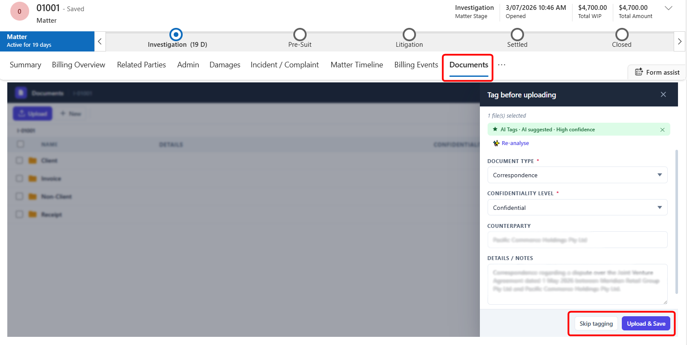Screen dimensions: 687x345
Task: Open the Billing Events tab
Action: 416,65
